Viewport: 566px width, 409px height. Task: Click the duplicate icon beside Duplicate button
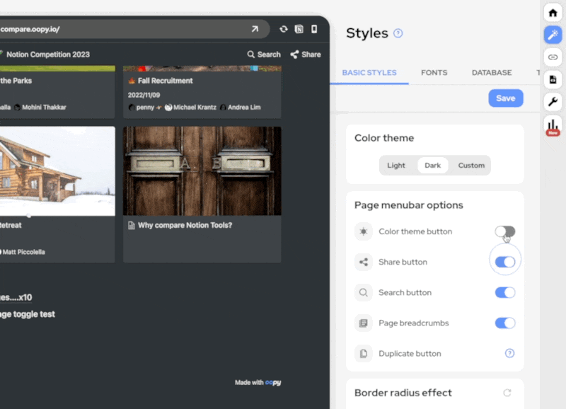[x=364, y=353]
